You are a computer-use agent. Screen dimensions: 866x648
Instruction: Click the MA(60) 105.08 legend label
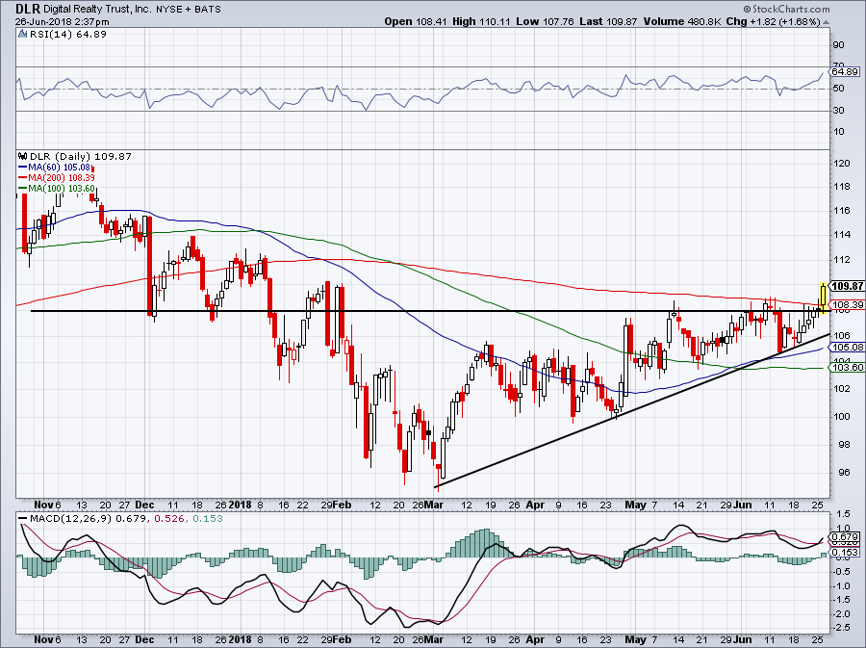pyautogui.click(x=59, y=167)
